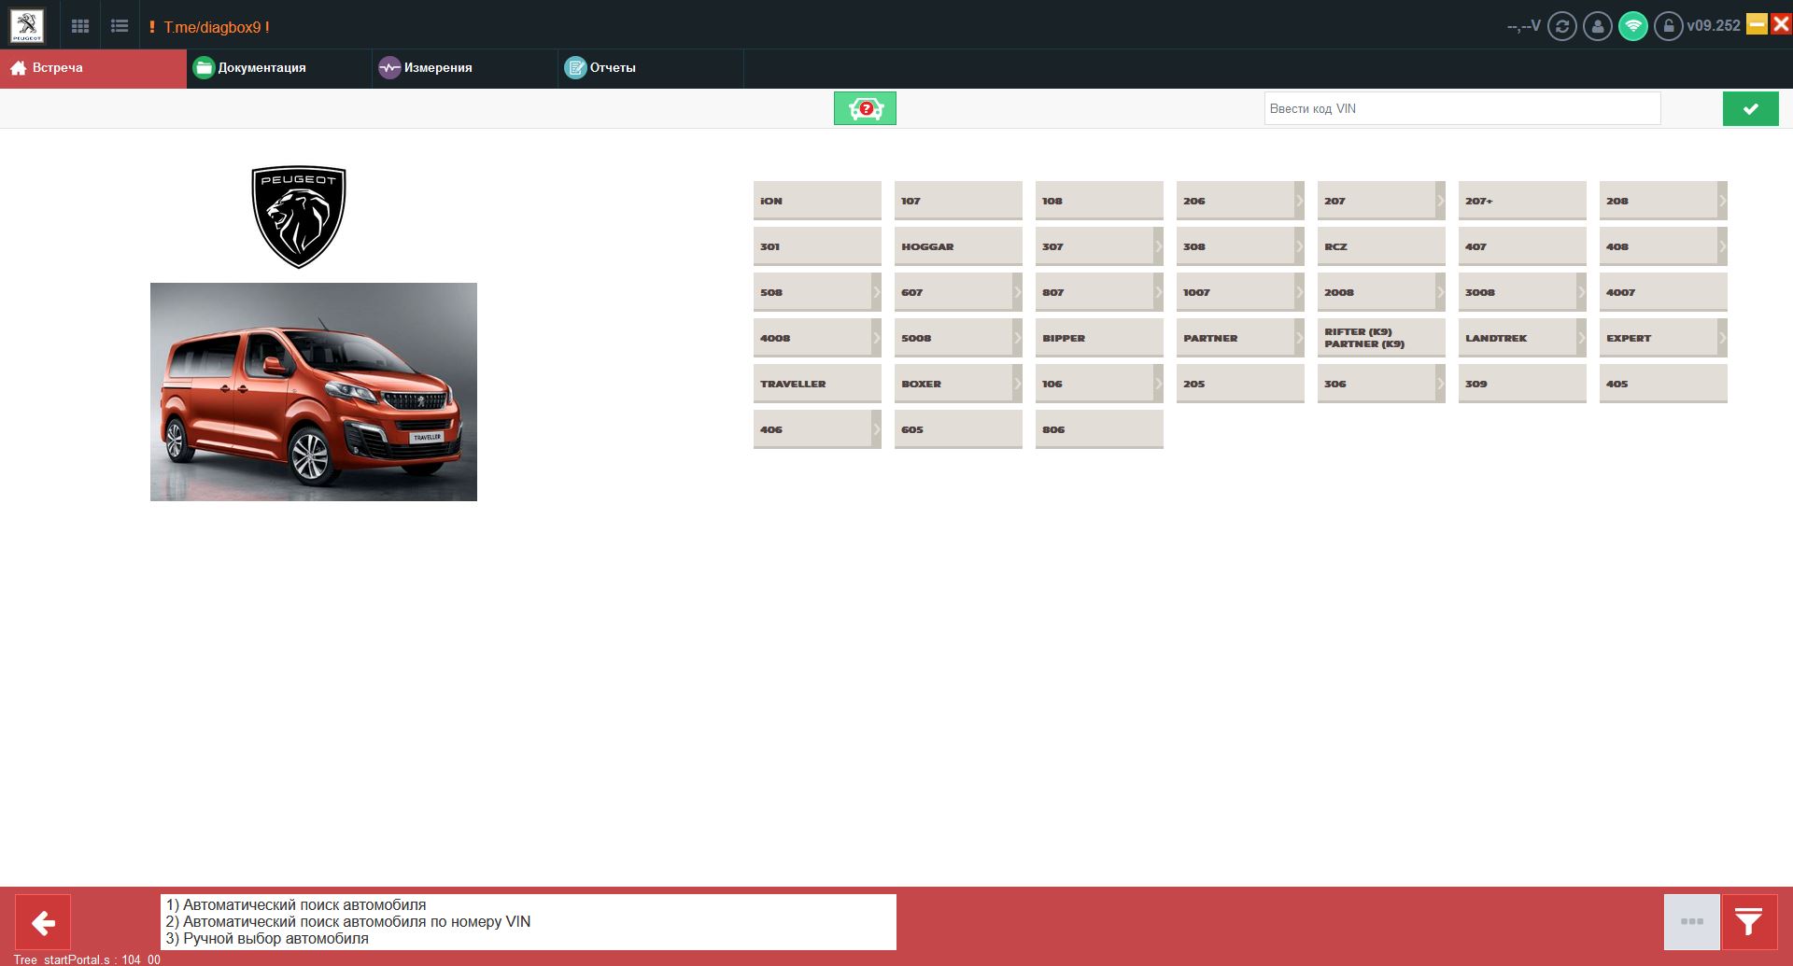Select the 205 model button
This screenshot has width=1793, height=966.
[1240, 384]
